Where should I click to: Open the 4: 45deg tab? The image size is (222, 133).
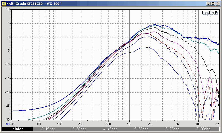tap(110, 129)
